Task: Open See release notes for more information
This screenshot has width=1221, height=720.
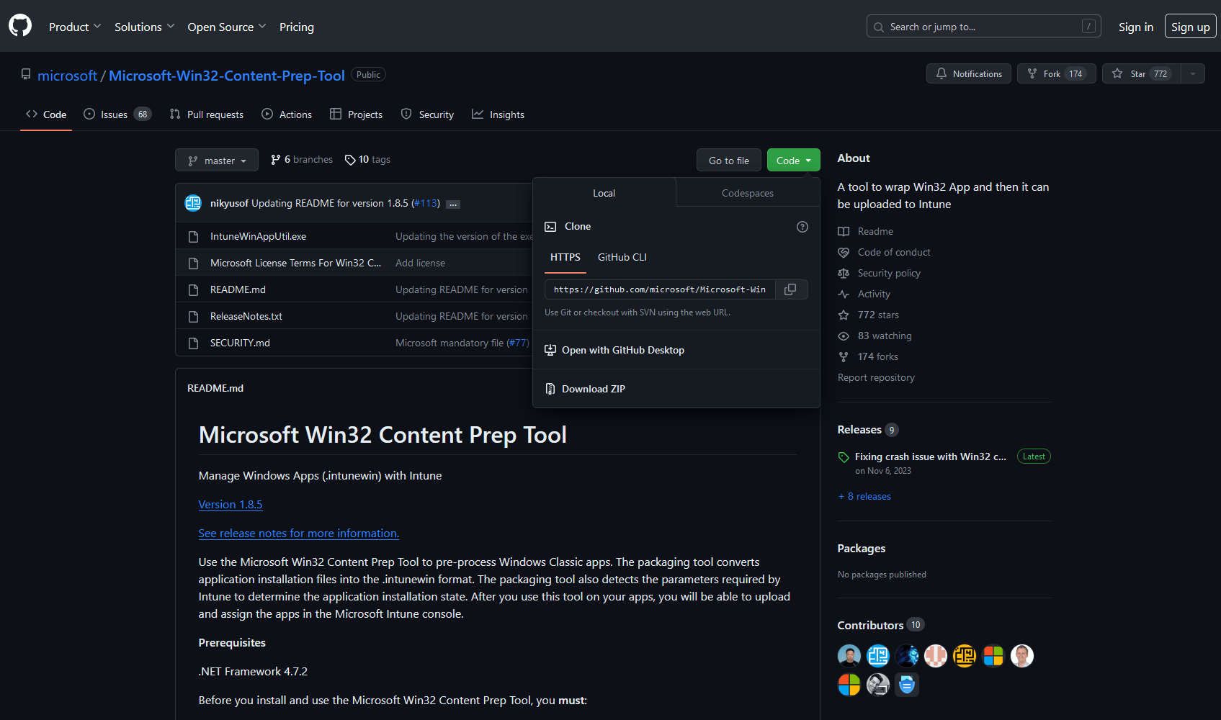Action: [x=299, y=534]
